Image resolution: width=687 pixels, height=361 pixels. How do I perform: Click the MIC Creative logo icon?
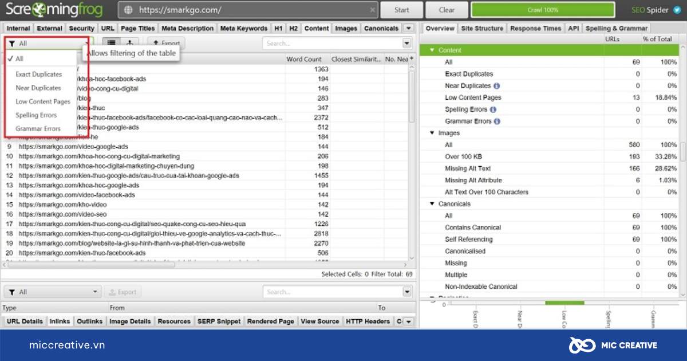583,345
